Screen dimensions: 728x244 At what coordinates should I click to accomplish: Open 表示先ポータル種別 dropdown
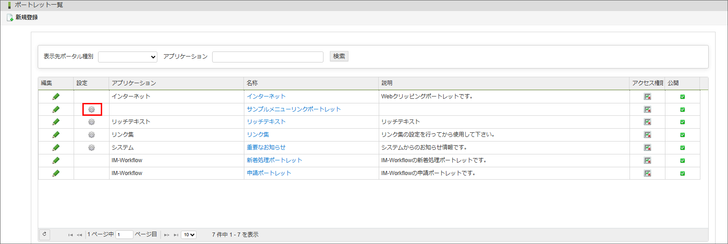pos(127,57)
